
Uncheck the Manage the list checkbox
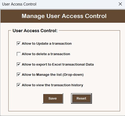click(18, 75)
